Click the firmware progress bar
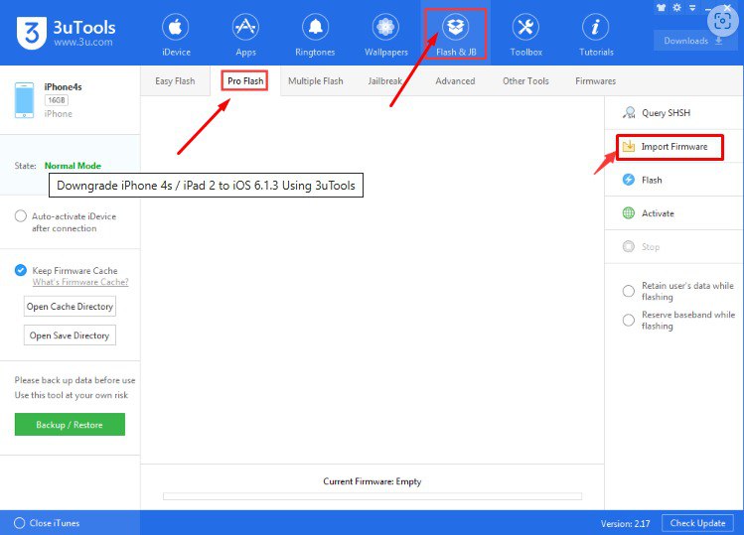Viewport: 744px width, 535px height. click(x=372, y=496)
